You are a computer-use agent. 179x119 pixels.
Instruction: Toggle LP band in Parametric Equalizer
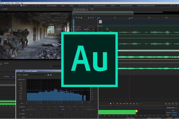click(91, 115)
